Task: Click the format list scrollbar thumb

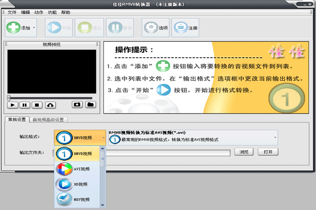Action: [103, 159]
